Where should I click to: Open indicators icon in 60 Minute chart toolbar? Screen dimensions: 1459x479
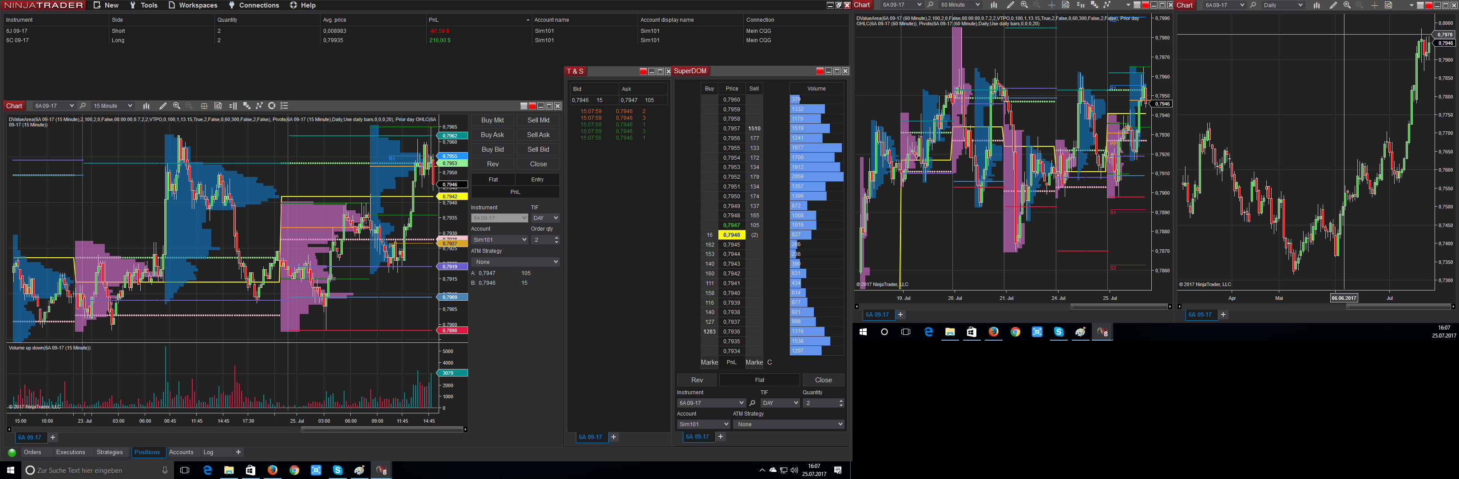pos(1094,5)
